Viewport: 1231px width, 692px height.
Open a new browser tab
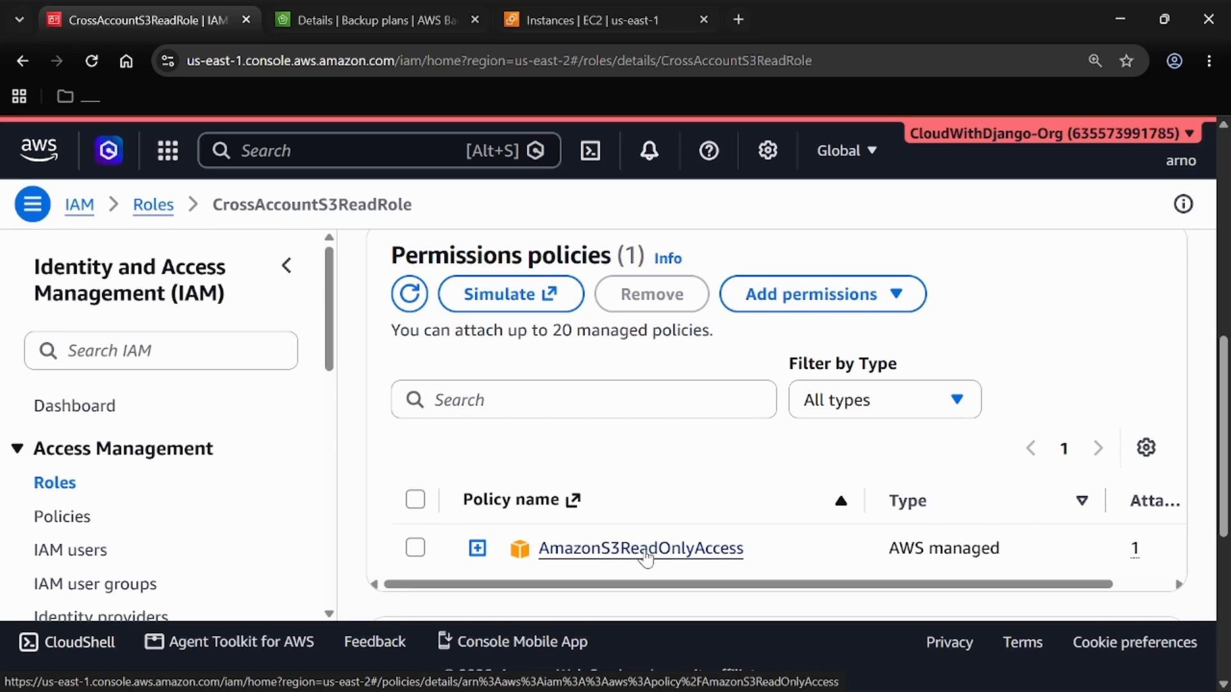point(738,20)
